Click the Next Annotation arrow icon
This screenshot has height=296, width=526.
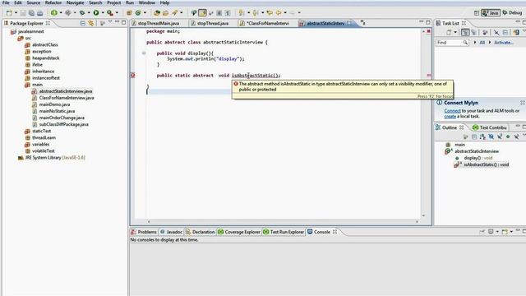pos(241,13)
